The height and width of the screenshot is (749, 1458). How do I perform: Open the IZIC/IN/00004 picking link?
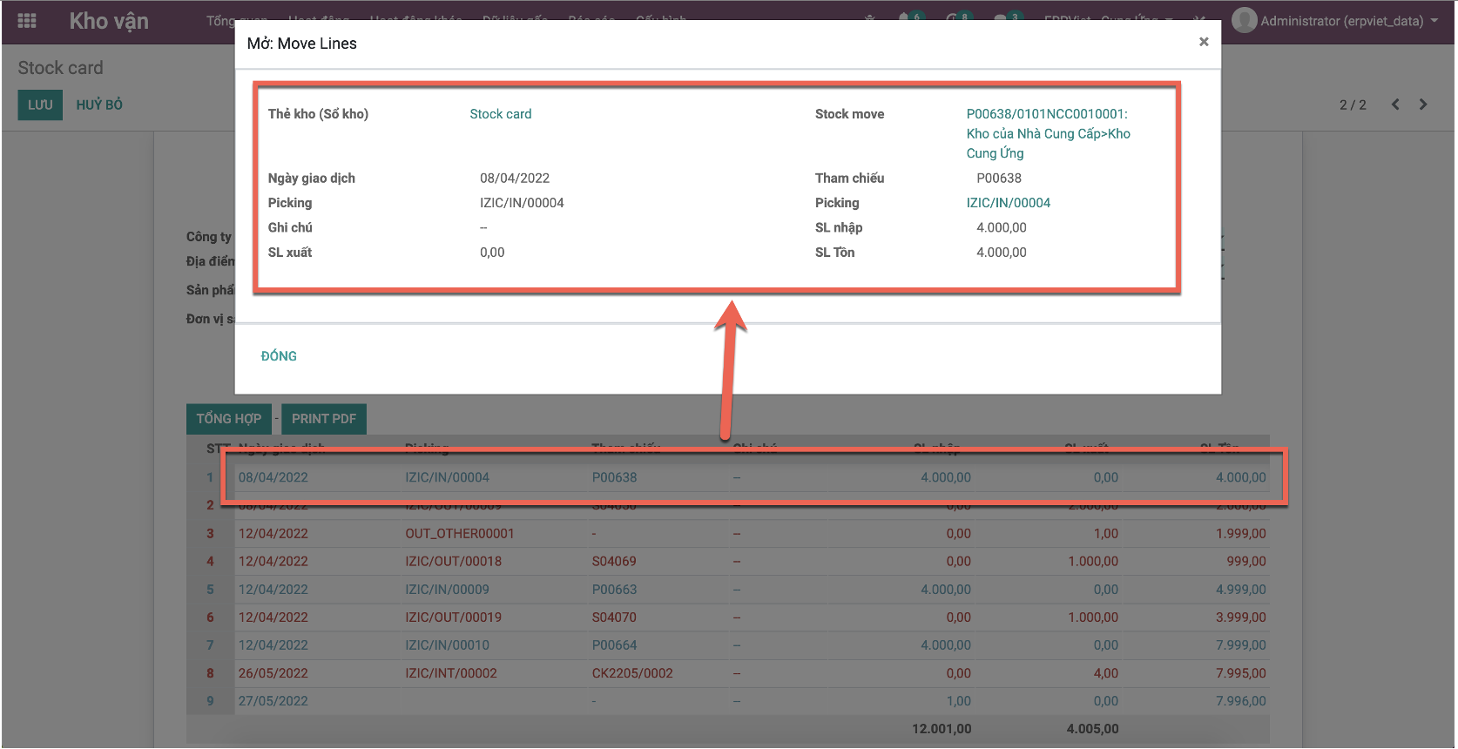pyautogui.click(x=1008, y=203)
